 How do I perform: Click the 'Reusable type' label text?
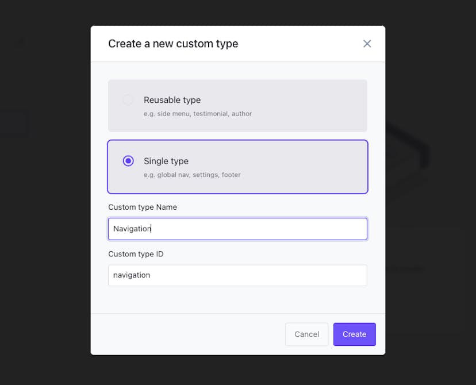point(172,100)
